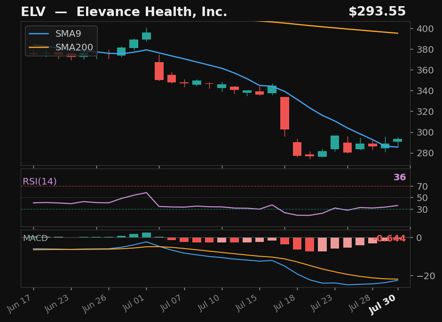Click the orange SMA200 legend line sample
442x322 pixels.
39,48
